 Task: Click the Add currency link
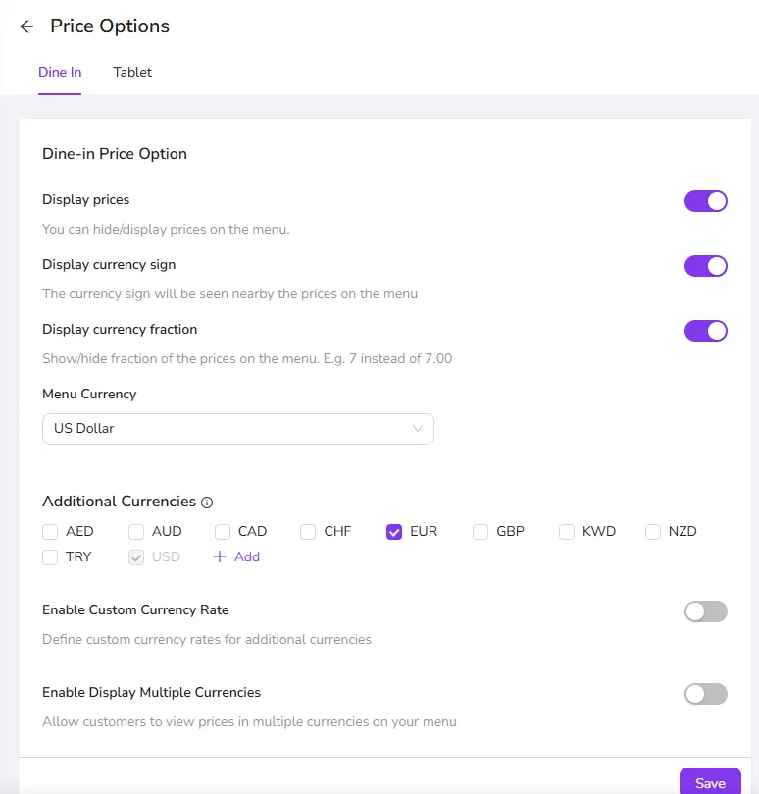[236, 557]
